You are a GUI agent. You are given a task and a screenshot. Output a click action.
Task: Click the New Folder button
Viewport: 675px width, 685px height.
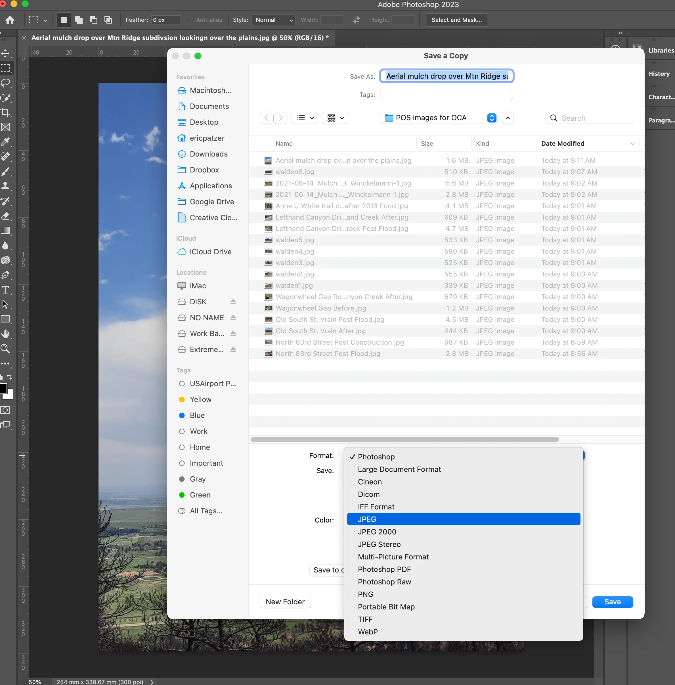pyautogui.click(x=285, y=602)
